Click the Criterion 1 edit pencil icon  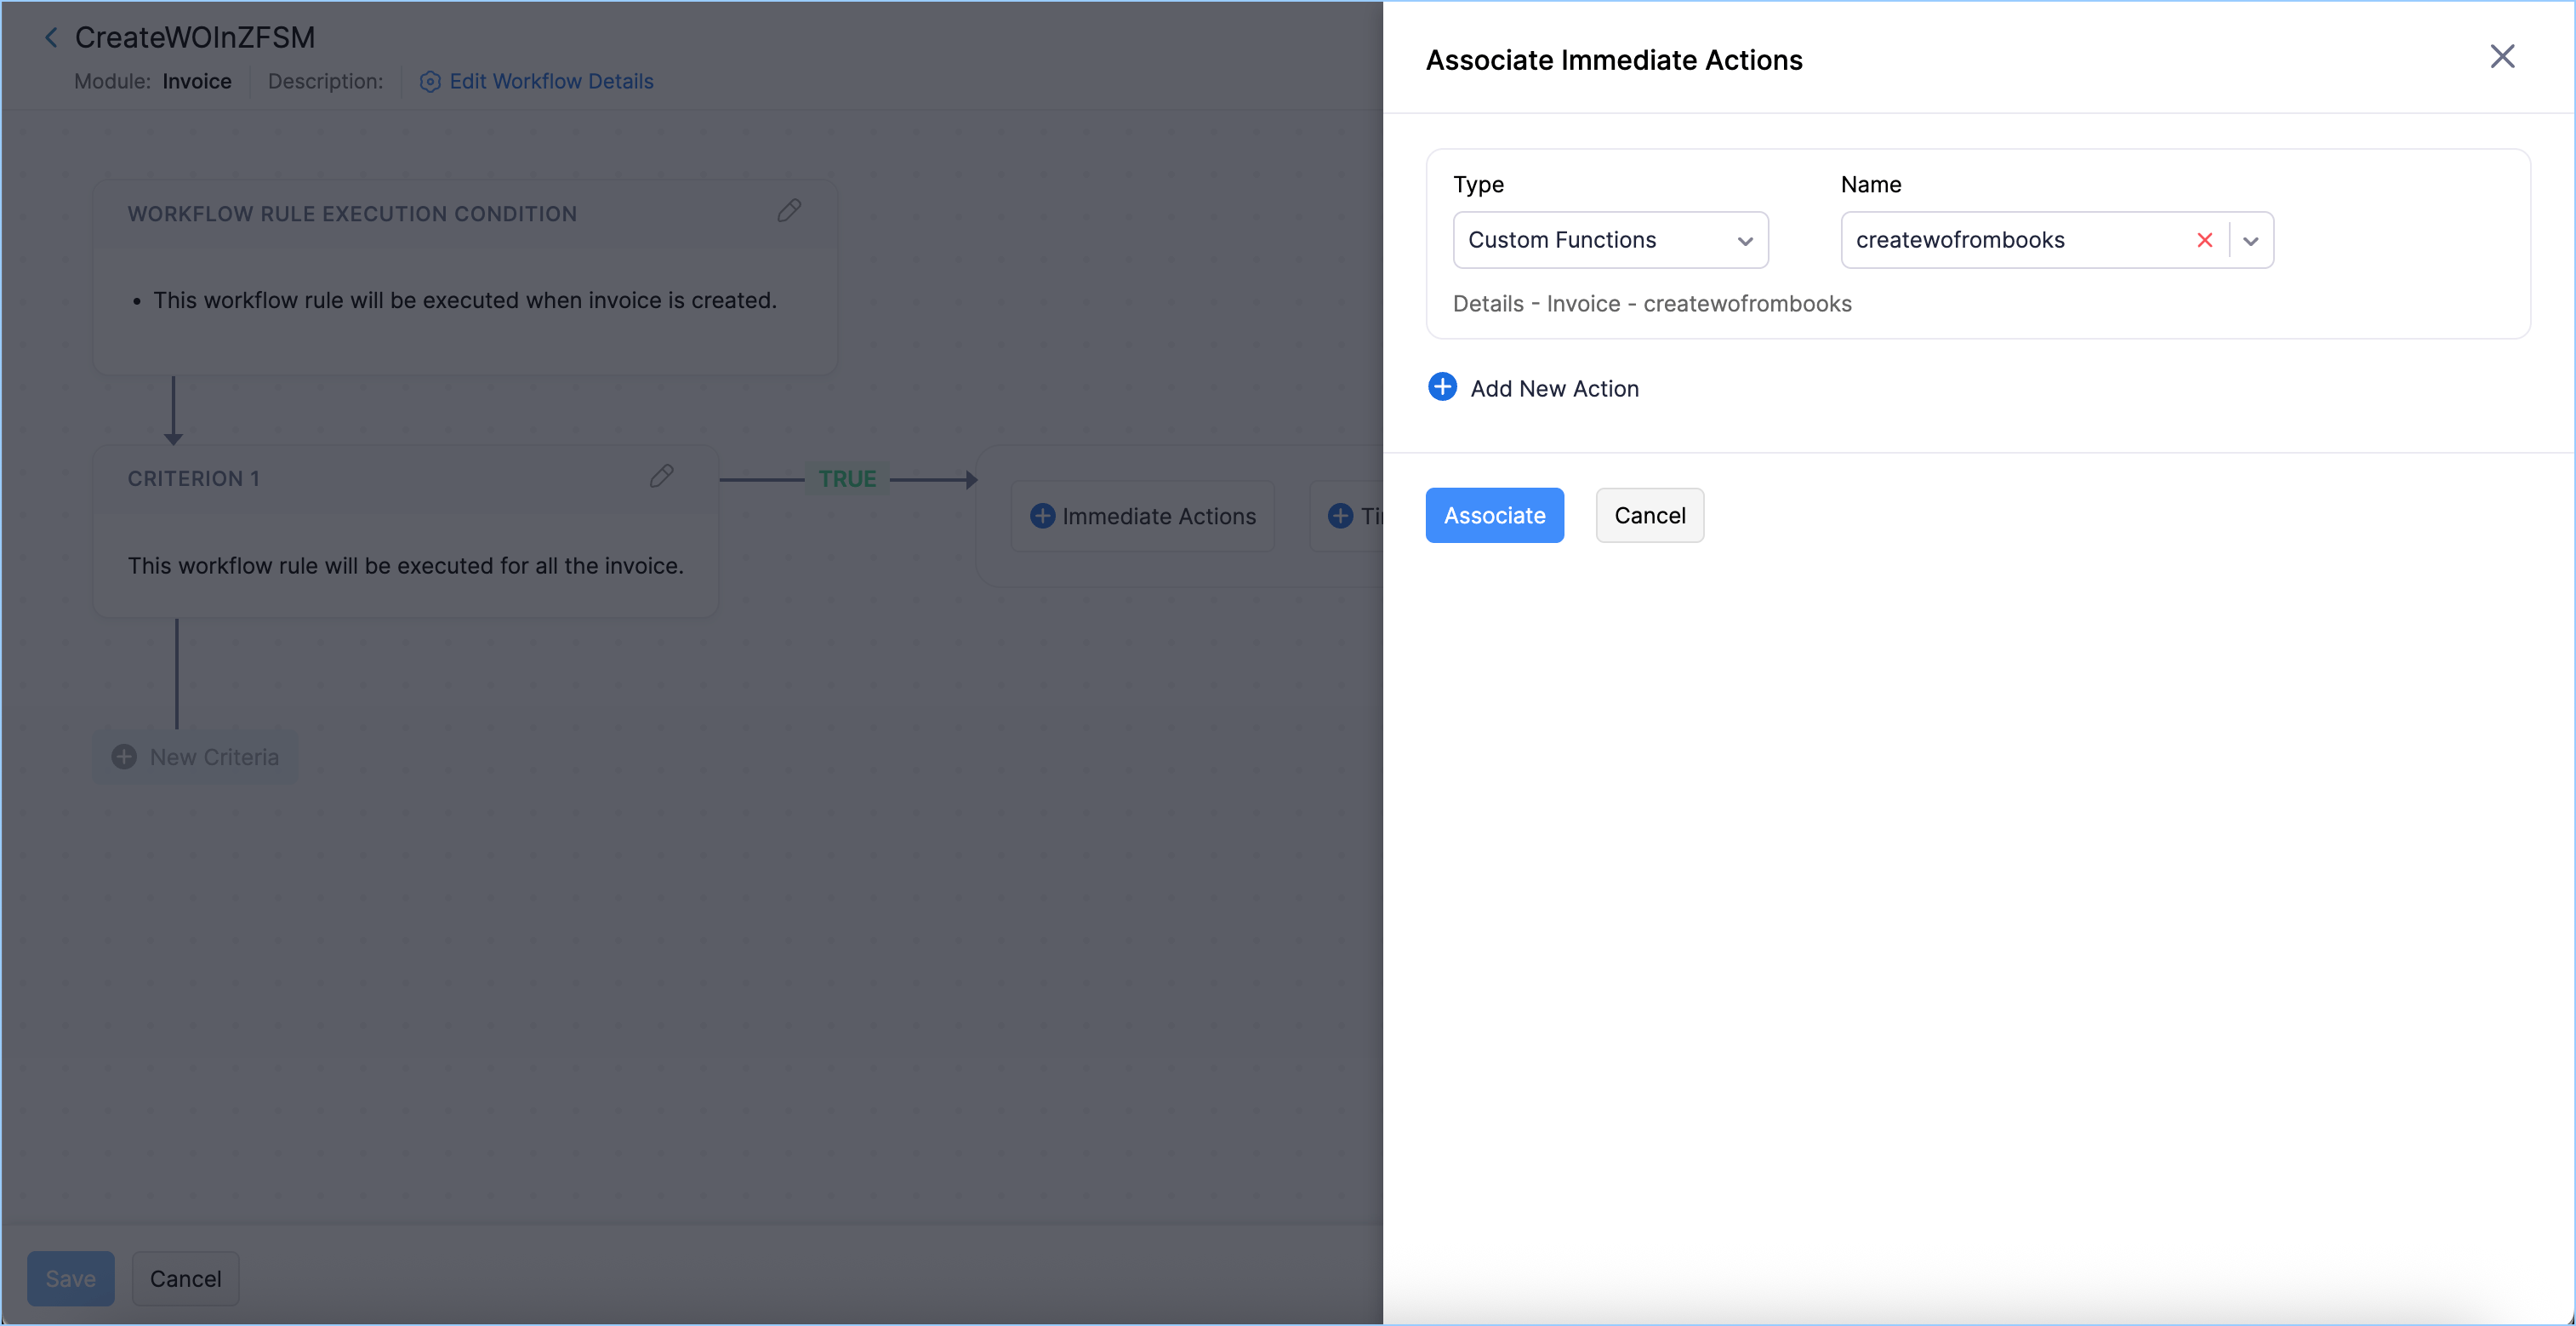pos(661,477)
